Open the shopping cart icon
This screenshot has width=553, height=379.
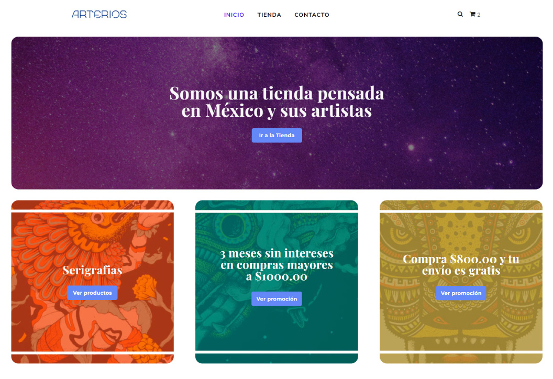472,15
